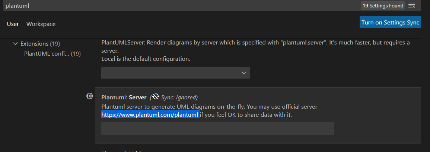Click the settings search box containing plantuml
This screenshot has width=430, height=152.
coord(179,6)
